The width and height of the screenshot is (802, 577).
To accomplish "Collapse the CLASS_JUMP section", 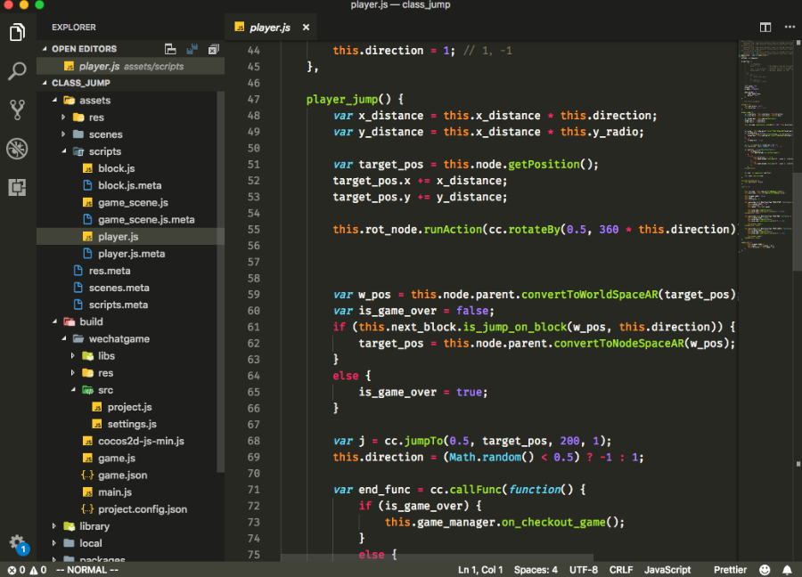I will coord(45,83).
